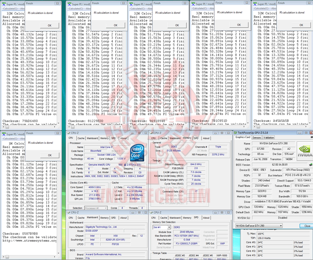Image resolution: width=313 pixels, height=260 pixels.
Task: Click the Core Speed value 4009.5 MHz
Action: point(95,187)
